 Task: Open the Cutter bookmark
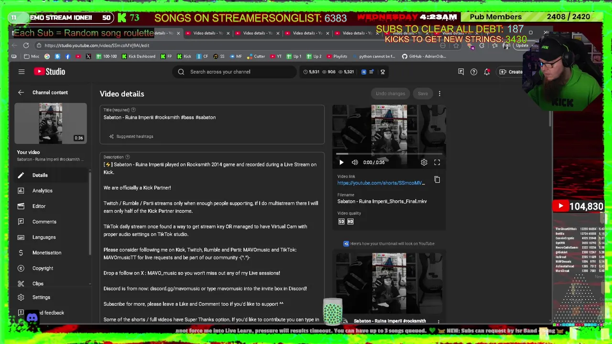256,56
